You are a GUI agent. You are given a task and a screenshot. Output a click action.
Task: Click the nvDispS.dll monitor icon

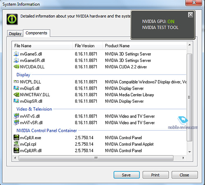[16, 88]
